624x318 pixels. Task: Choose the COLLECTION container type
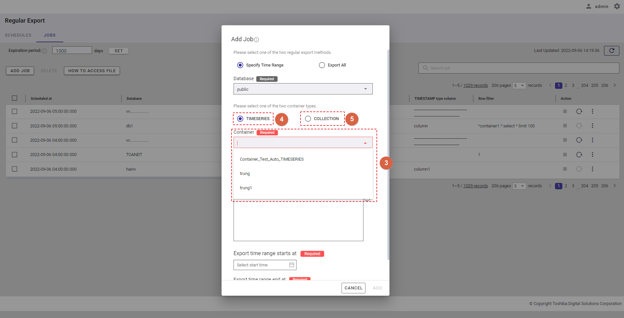[308, 119]
